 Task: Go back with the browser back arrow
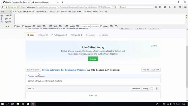3,7
